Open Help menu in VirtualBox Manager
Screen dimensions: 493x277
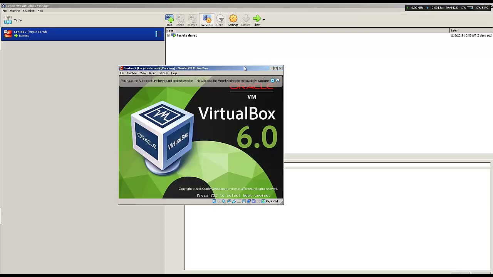coord(40,11)
